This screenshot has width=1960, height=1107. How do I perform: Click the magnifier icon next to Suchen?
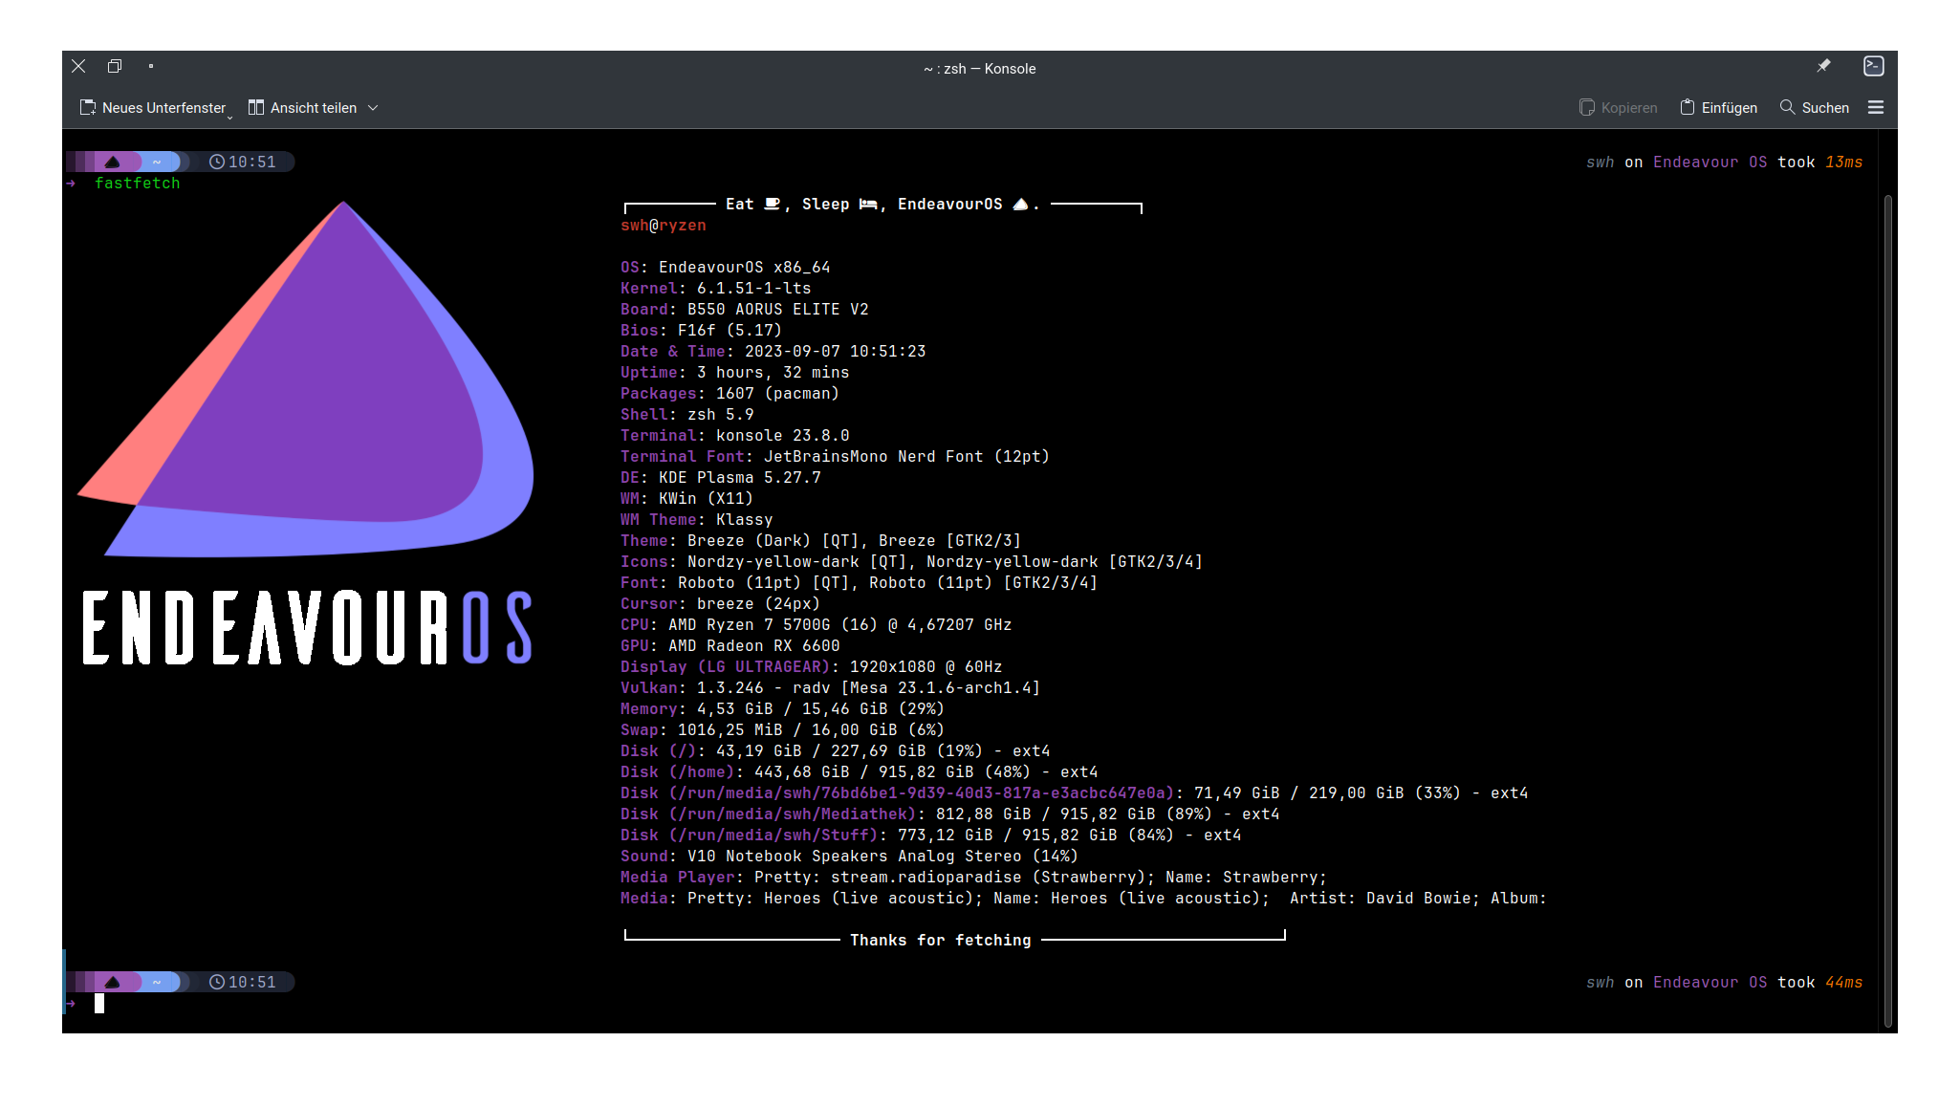tap(1787, 107)
